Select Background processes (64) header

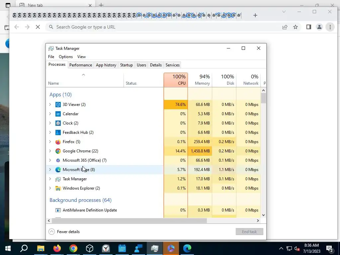coord(80,200)
